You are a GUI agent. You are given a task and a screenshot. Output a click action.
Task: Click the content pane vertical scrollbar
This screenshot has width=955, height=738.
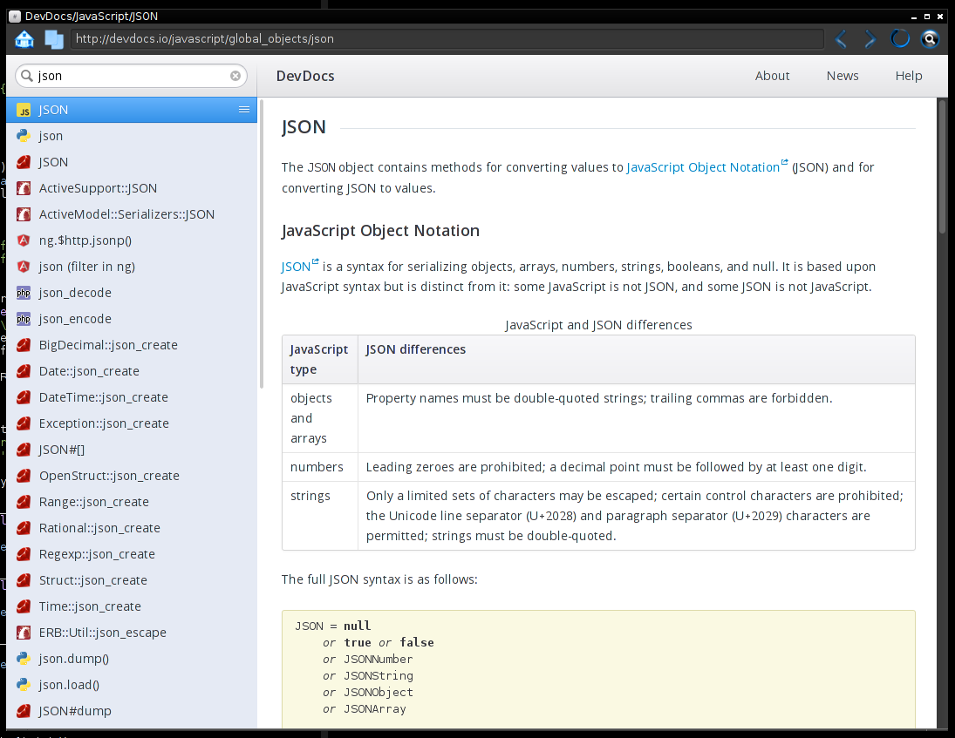point(942,166)
